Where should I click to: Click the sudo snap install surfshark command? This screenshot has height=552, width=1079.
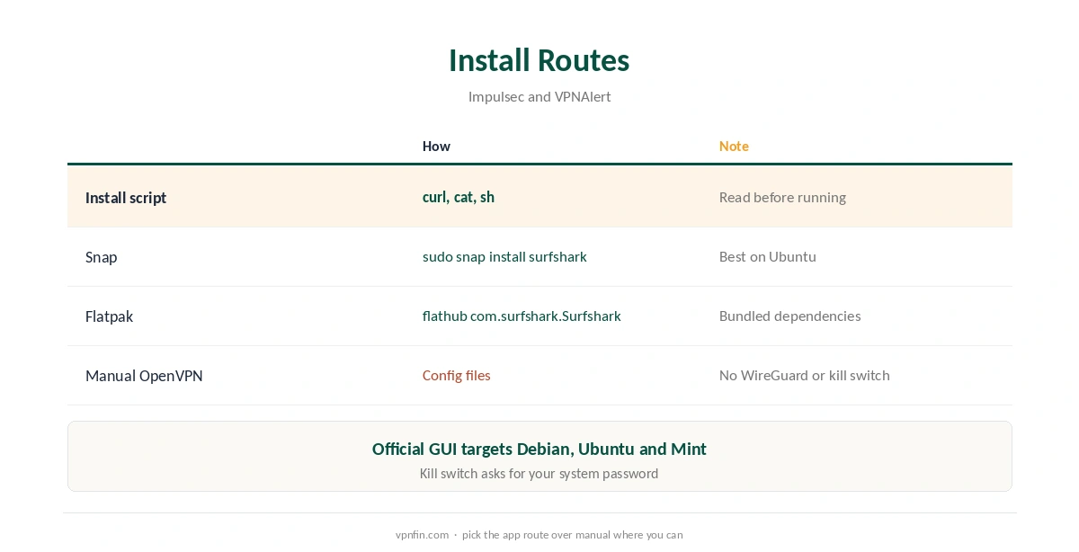(x=504, y=256)
